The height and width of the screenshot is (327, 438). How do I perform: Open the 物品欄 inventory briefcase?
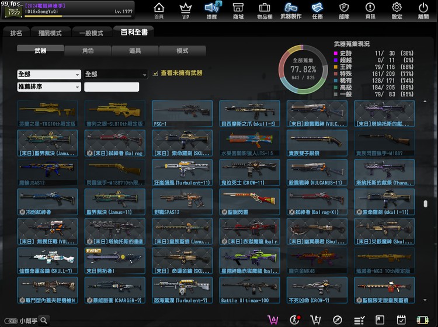pyautogui.click(x=265, y=11)
